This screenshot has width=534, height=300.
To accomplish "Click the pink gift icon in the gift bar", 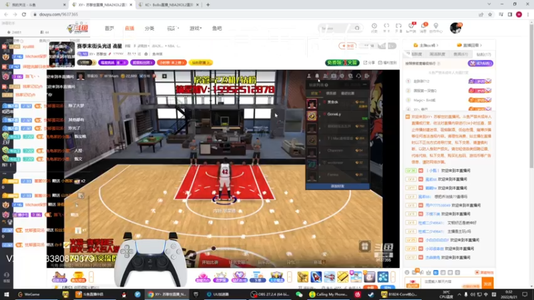I will point(202,277).
